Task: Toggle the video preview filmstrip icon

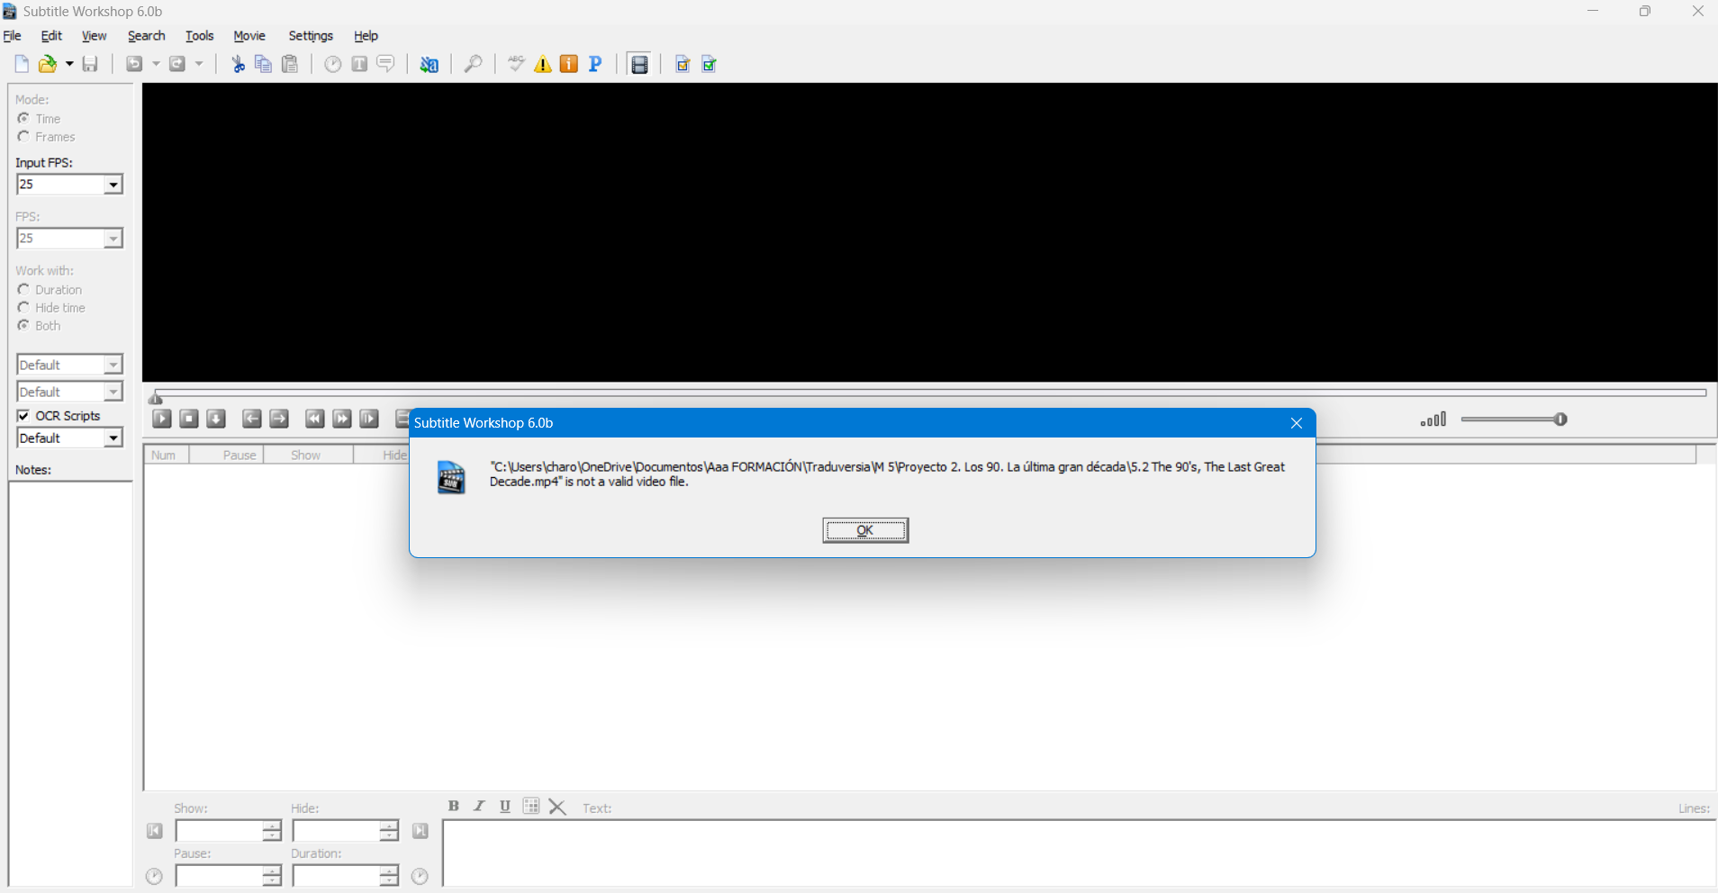Action: tap(639, 64)
